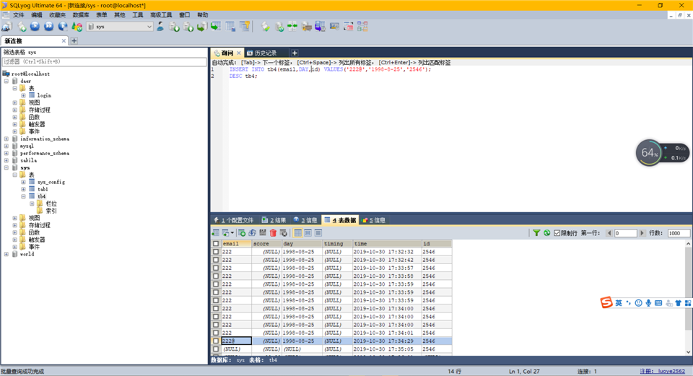
Task: Click the first row number input field
Action: (x=625, y=233)
